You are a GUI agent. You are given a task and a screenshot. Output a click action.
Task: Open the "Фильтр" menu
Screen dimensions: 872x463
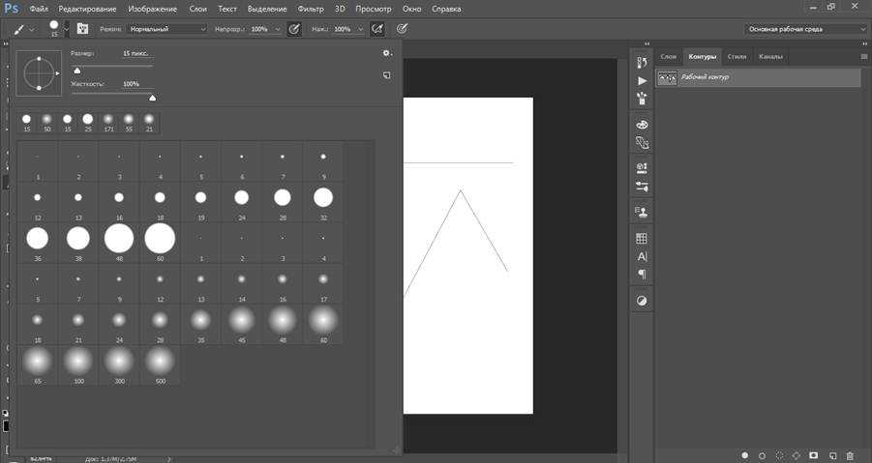(311, 8)
